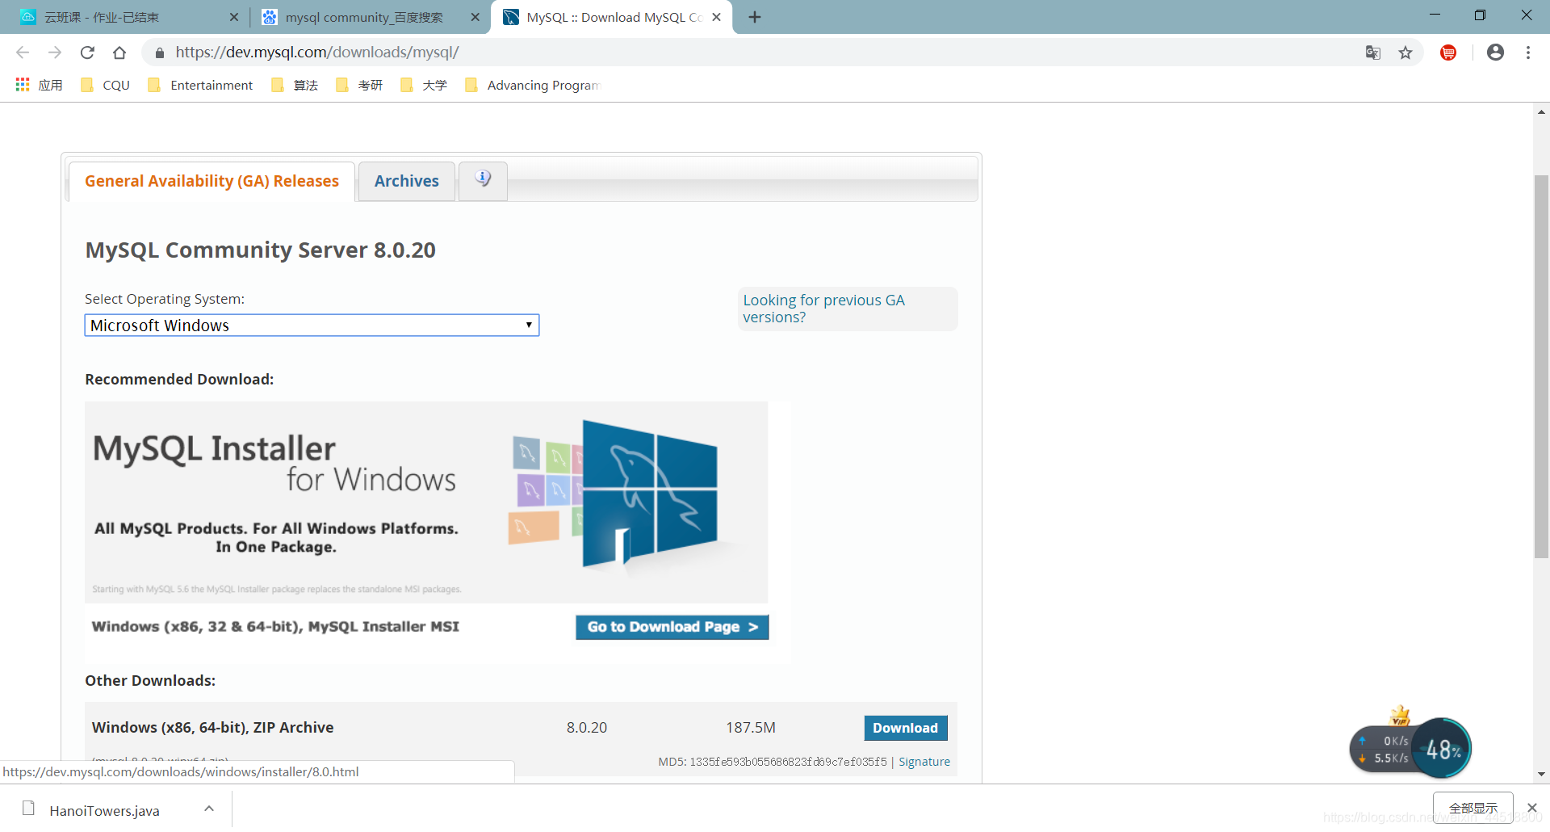
Task: Click the 48% speed monitor floating widget
Action: (1410, 749)
